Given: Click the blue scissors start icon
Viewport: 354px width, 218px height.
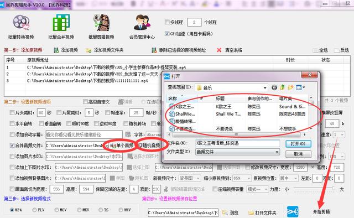Looking at the screenshot, I should pos(293,212).
